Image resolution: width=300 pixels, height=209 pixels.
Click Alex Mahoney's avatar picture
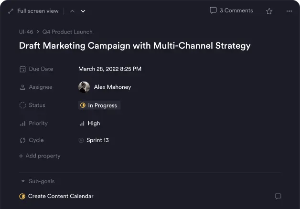click(84, 87)
